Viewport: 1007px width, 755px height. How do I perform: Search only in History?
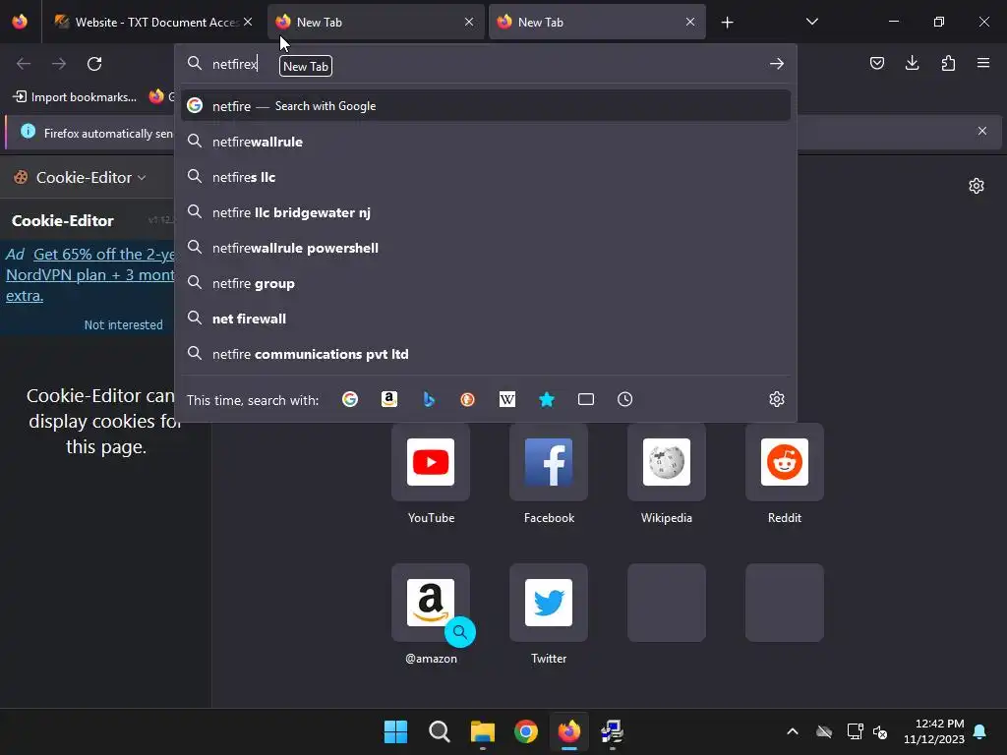624,399
